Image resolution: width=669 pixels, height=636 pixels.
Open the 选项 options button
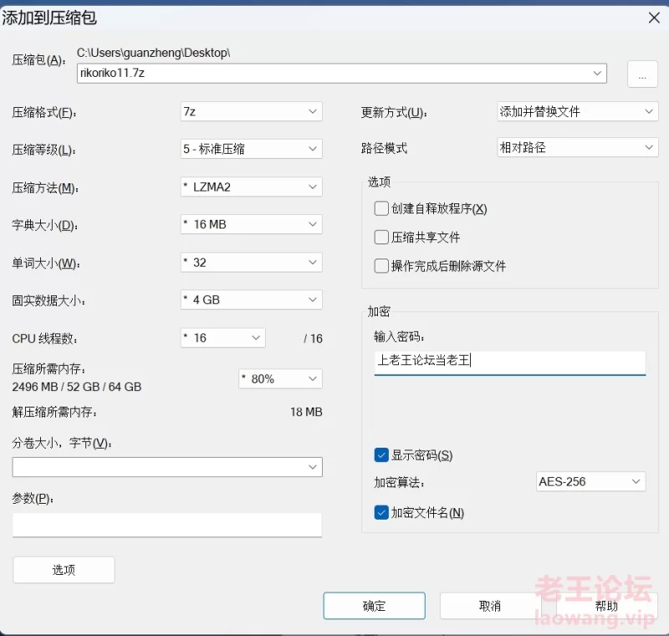(x=64, y=570)
